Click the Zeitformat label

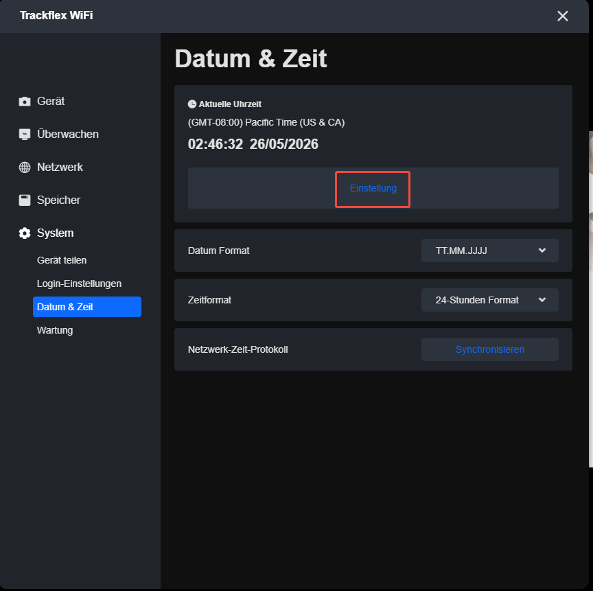(209, 300)
